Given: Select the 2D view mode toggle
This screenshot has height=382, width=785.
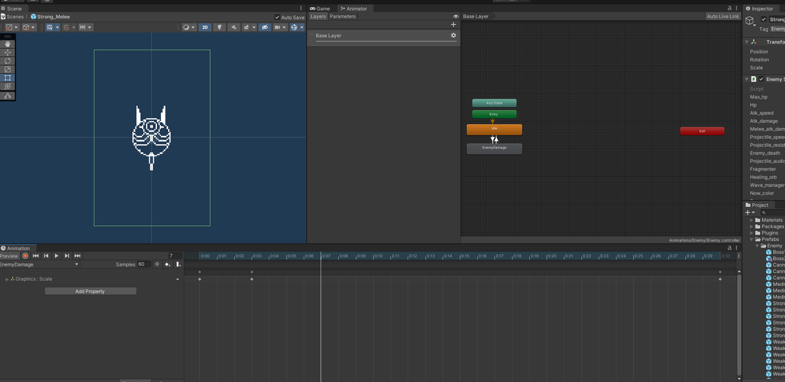Looking at the screenshot, I should pos(205,27).
